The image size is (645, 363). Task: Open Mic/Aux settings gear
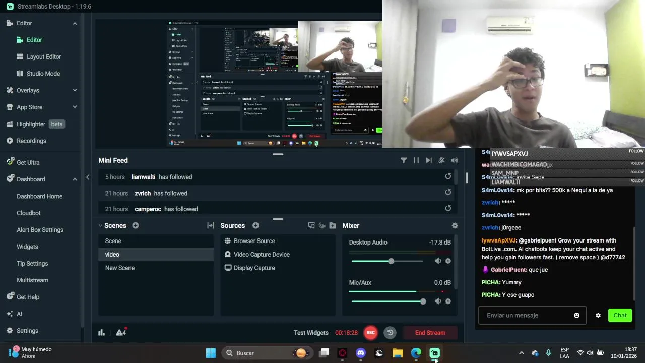448,301
